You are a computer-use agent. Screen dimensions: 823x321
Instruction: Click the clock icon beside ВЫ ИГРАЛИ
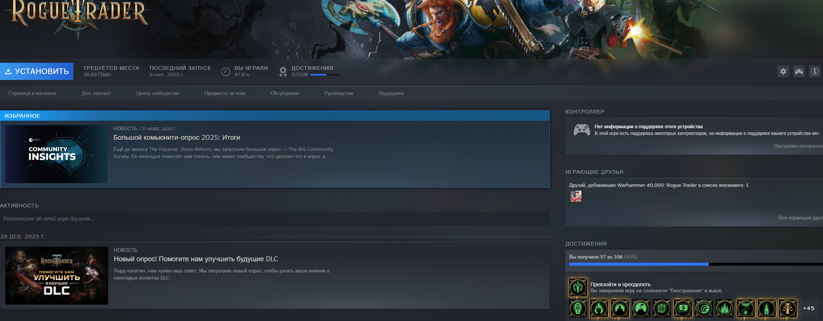[225, 71]
